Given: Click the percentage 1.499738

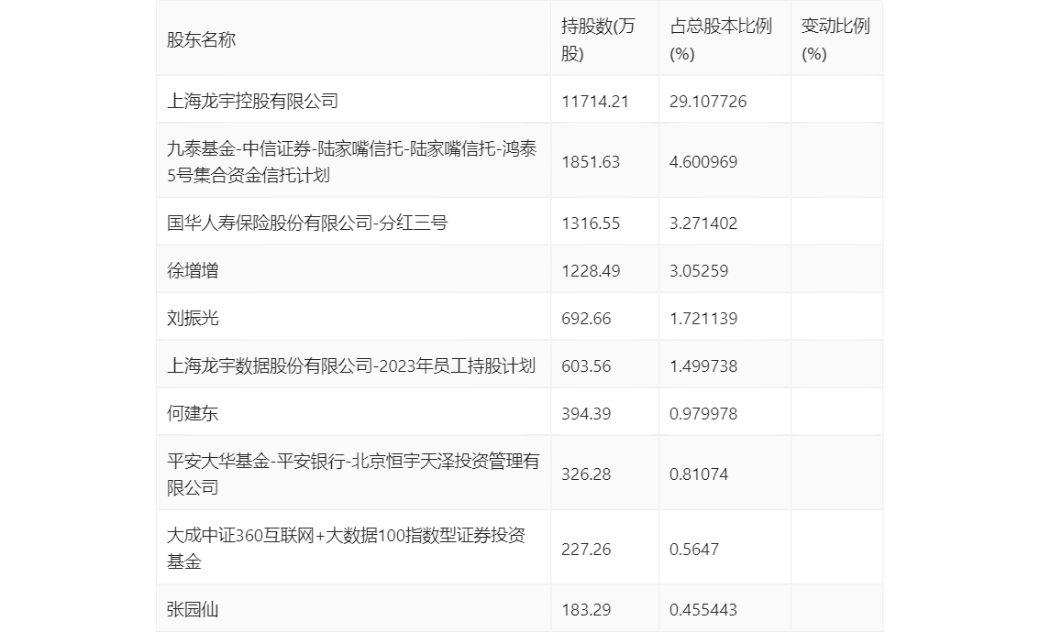Looking at the screenshot, I should click(703, 366).
